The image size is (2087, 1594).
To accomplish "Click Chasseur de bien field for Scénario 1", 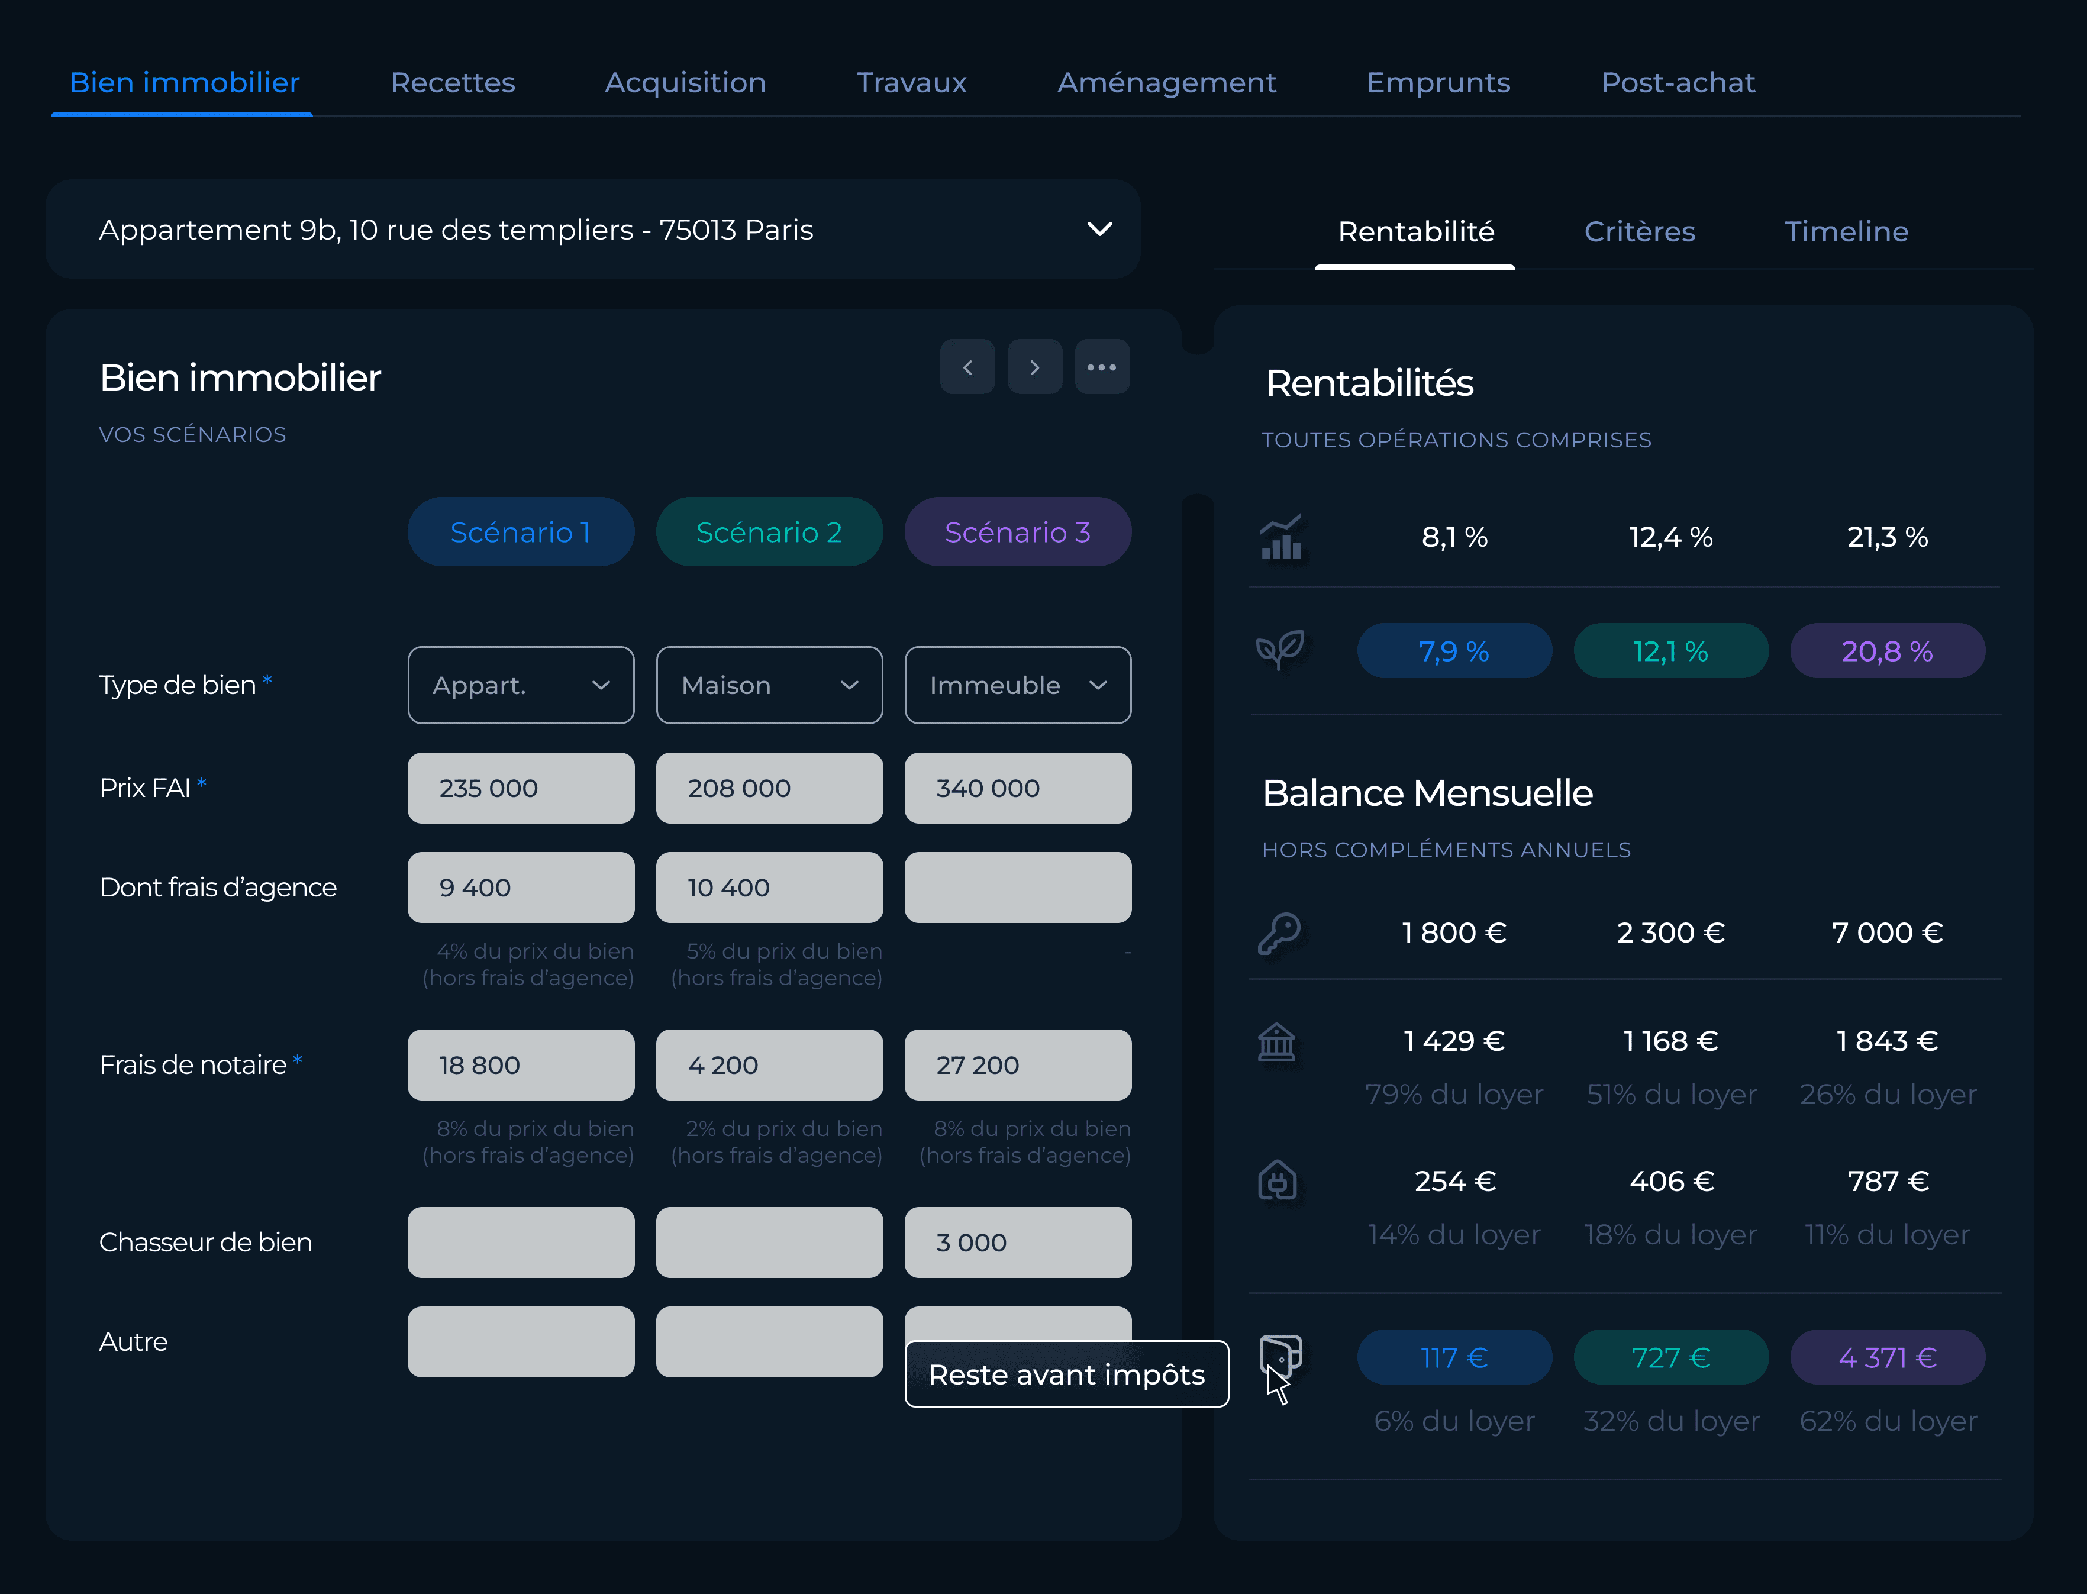I will coord(521,1243).
